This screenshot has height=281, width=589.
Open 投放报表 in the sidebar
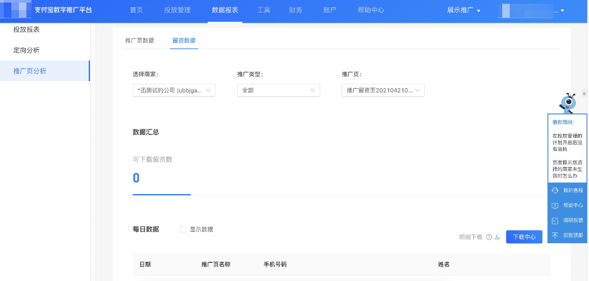[26, 30]
